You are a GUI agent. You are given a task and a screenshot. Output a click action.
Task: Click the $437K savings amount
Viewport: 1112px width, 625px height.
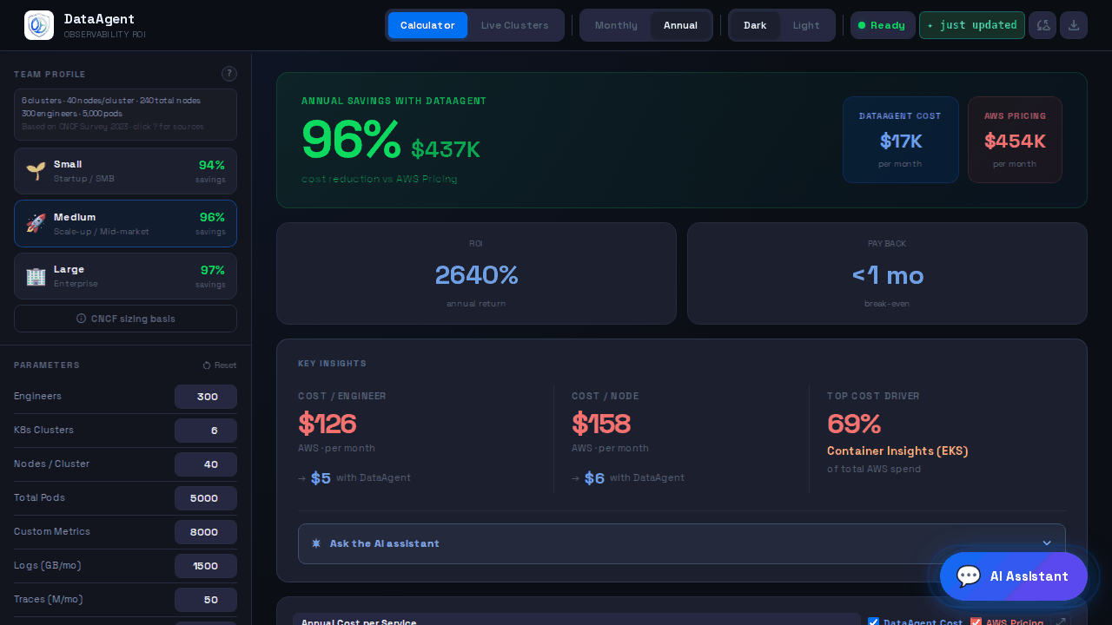(x=446, y=149)
